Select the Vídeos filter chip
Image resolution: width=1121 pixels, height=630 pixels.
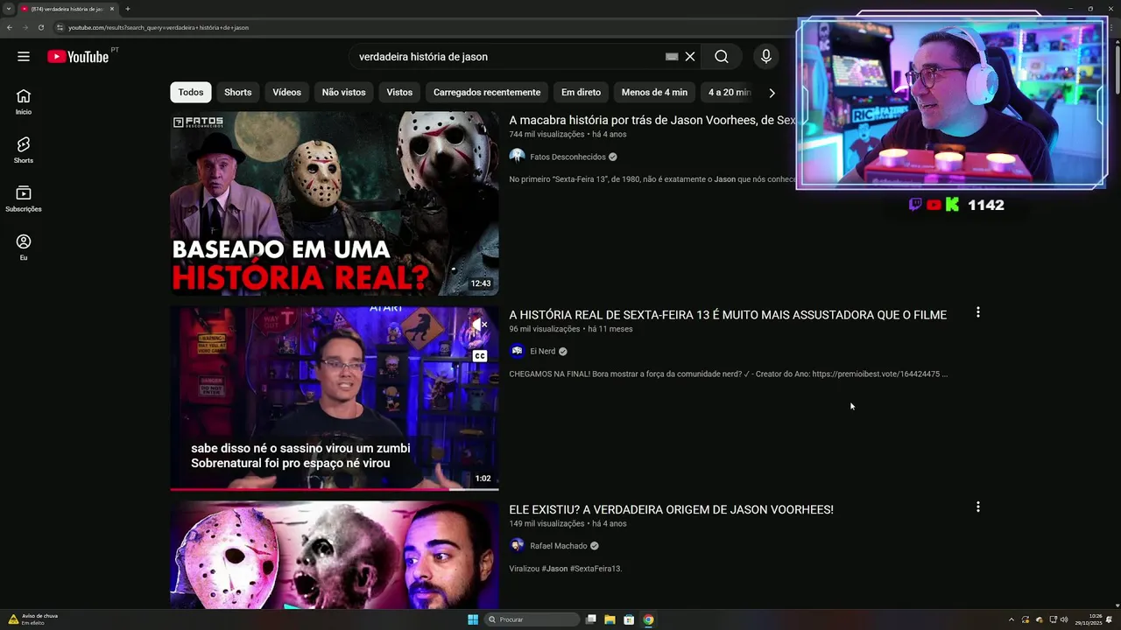click(x=286, y=92)
